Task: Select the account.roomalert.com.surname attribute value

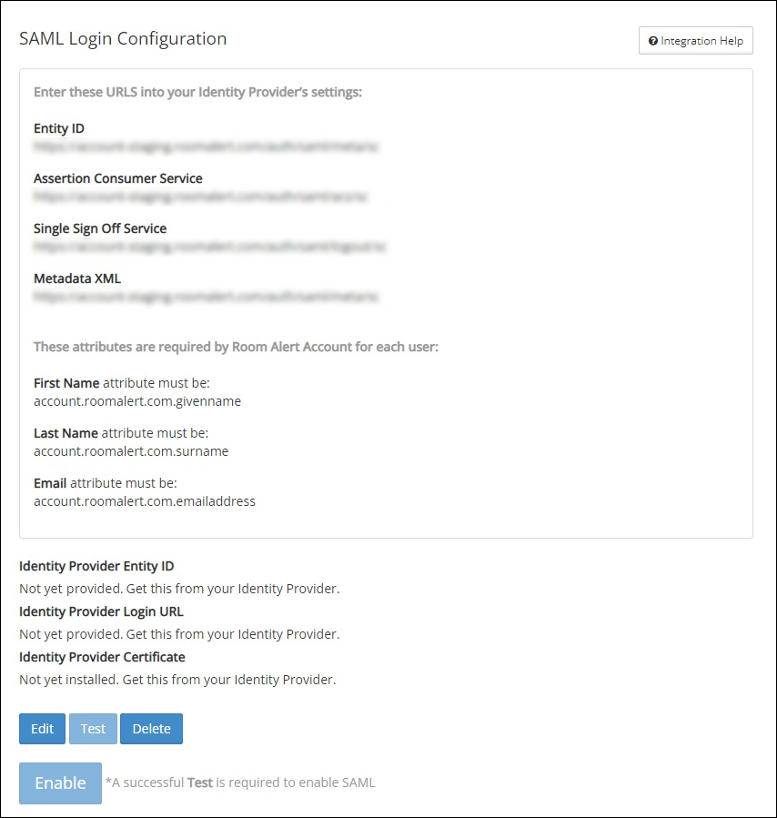Action: point(131,451)
